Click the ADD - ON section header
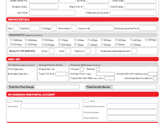Image resolution: width=165 pixels, height=123 pixels. [82, 59]
